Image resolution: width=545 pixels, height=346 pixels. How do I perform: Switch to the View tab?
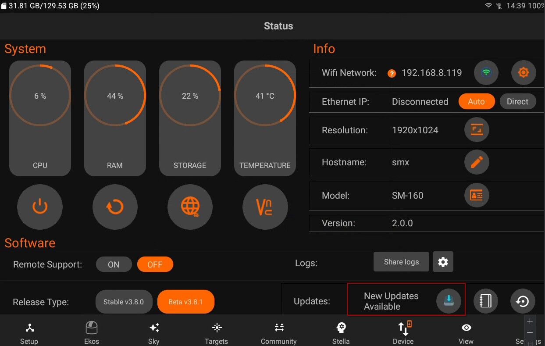pos(466,333)
